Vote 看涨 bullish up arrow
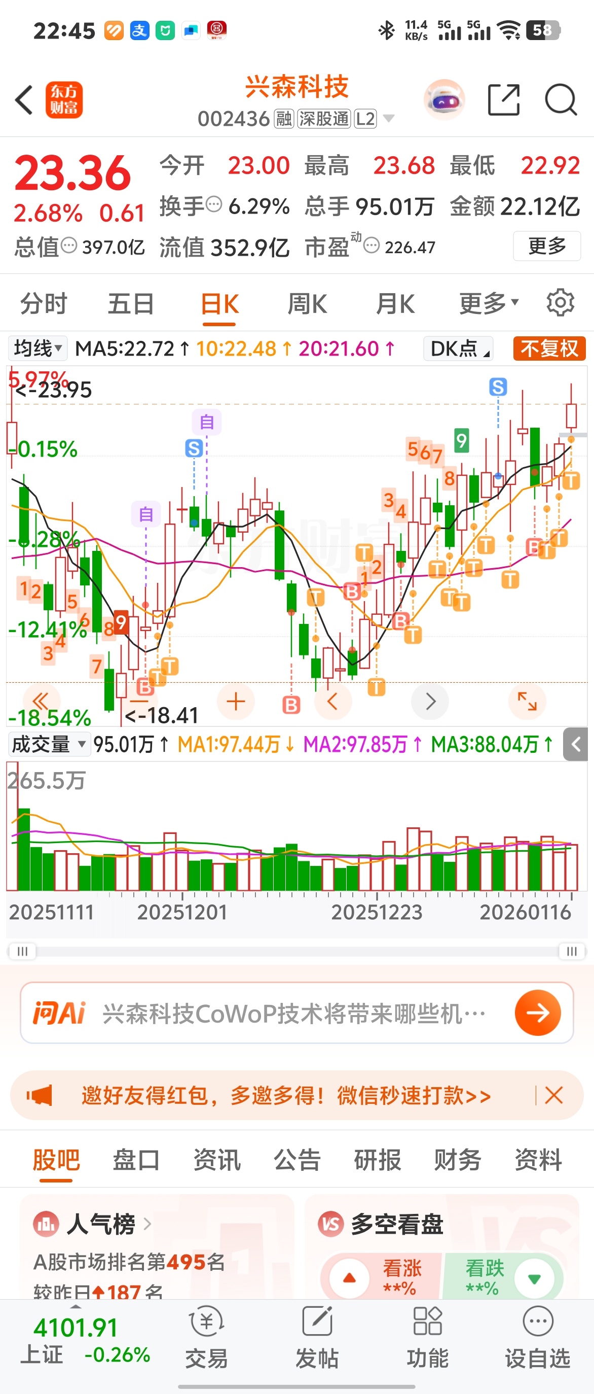The width and height of the screenshot is (594, 1394). 350,1278
